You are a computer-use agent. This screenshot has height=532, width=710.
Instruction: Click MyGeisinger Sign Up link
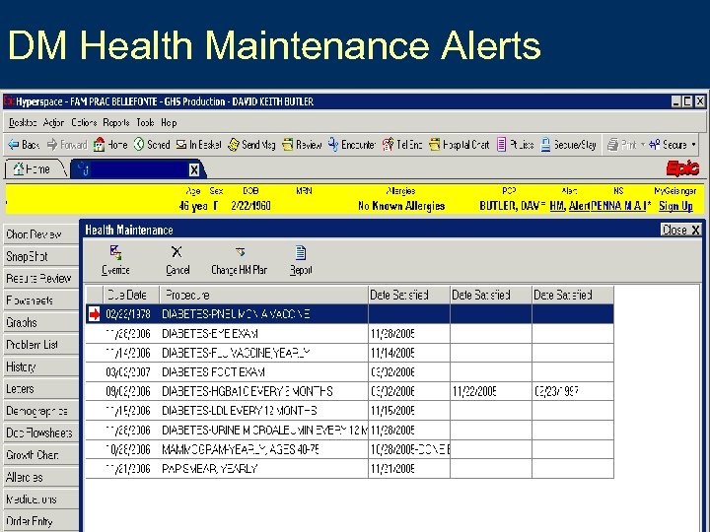(675, 206)
